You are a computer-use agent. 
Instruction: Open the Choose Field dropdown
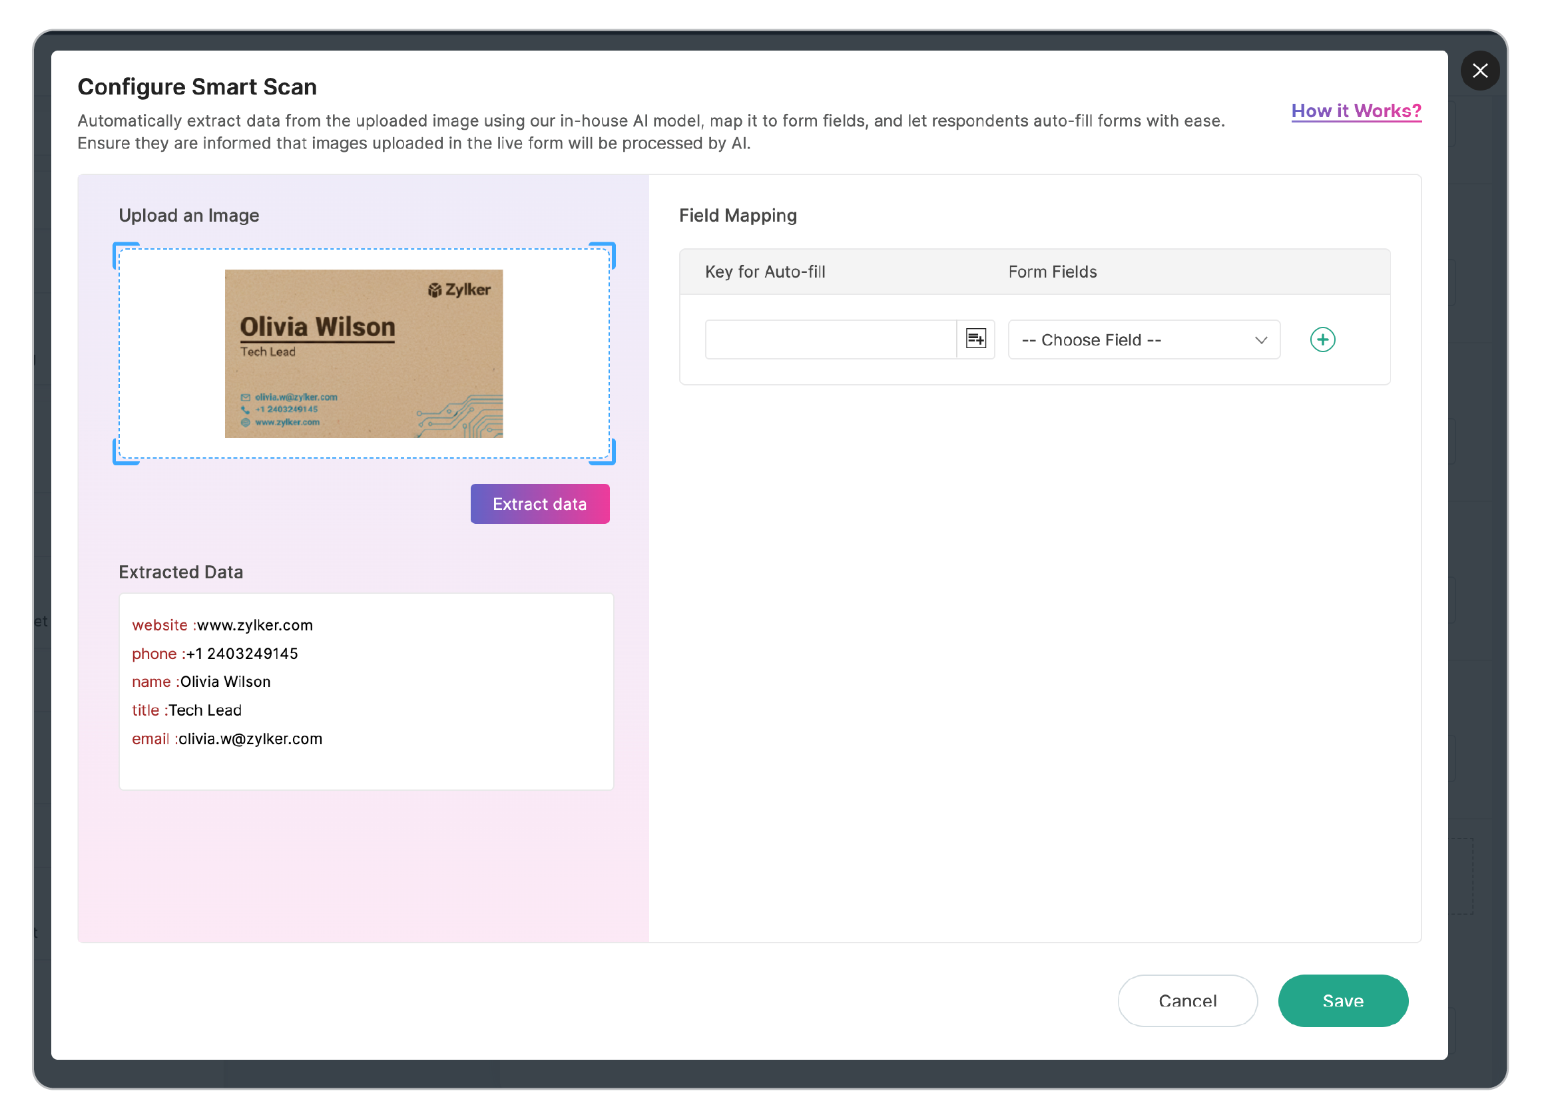point(1143,339)
